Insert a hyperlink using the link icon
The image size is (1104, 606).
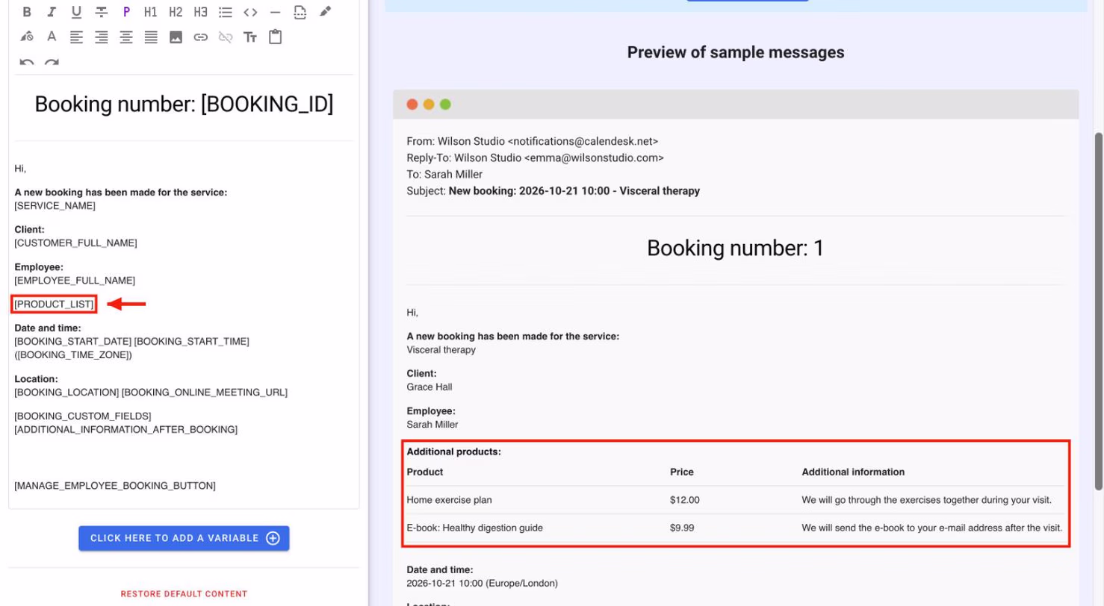click(200, 37)
